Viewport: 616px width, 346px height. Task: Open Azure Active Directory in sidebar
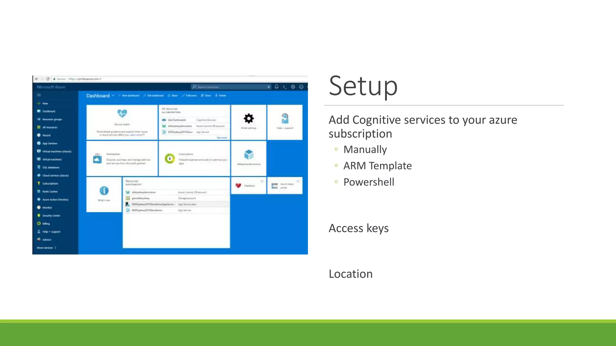click(x=55, y=199)
